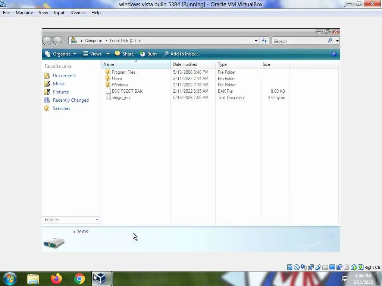Click VirtualBox display indicator icon
Screen dimensions: 382x286
tap(332, 267)
